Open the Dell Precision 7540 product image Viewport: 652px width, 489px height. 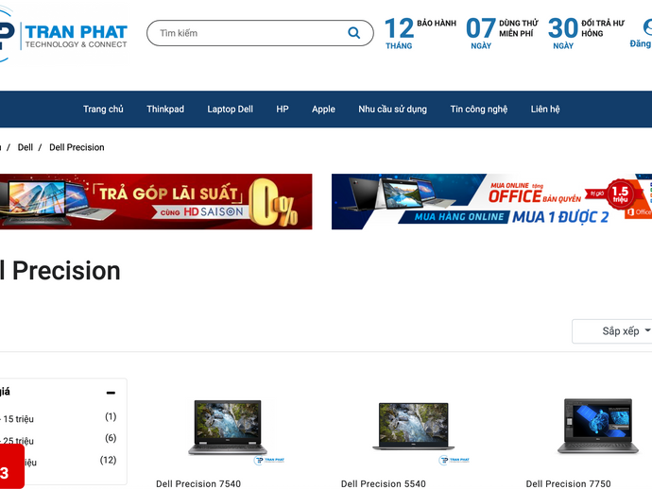click(x=228, y=428)
